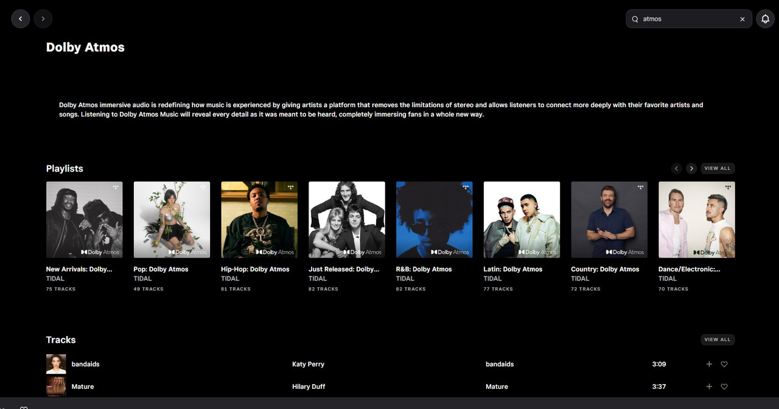The image size is (779, 409).
Task: Open artist Katy Perry
Action: [308, 364]
